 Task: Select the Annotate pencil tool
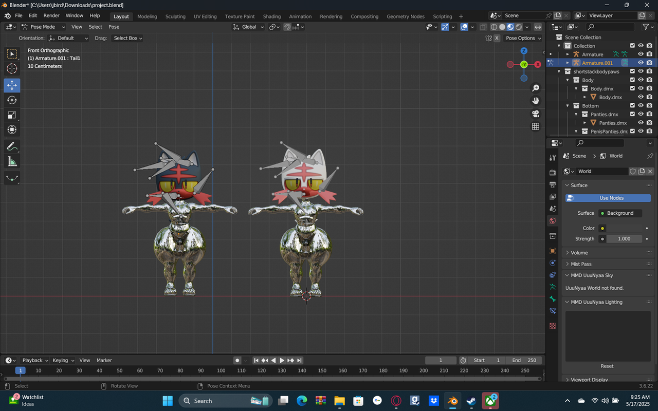(x=12, y=146)
